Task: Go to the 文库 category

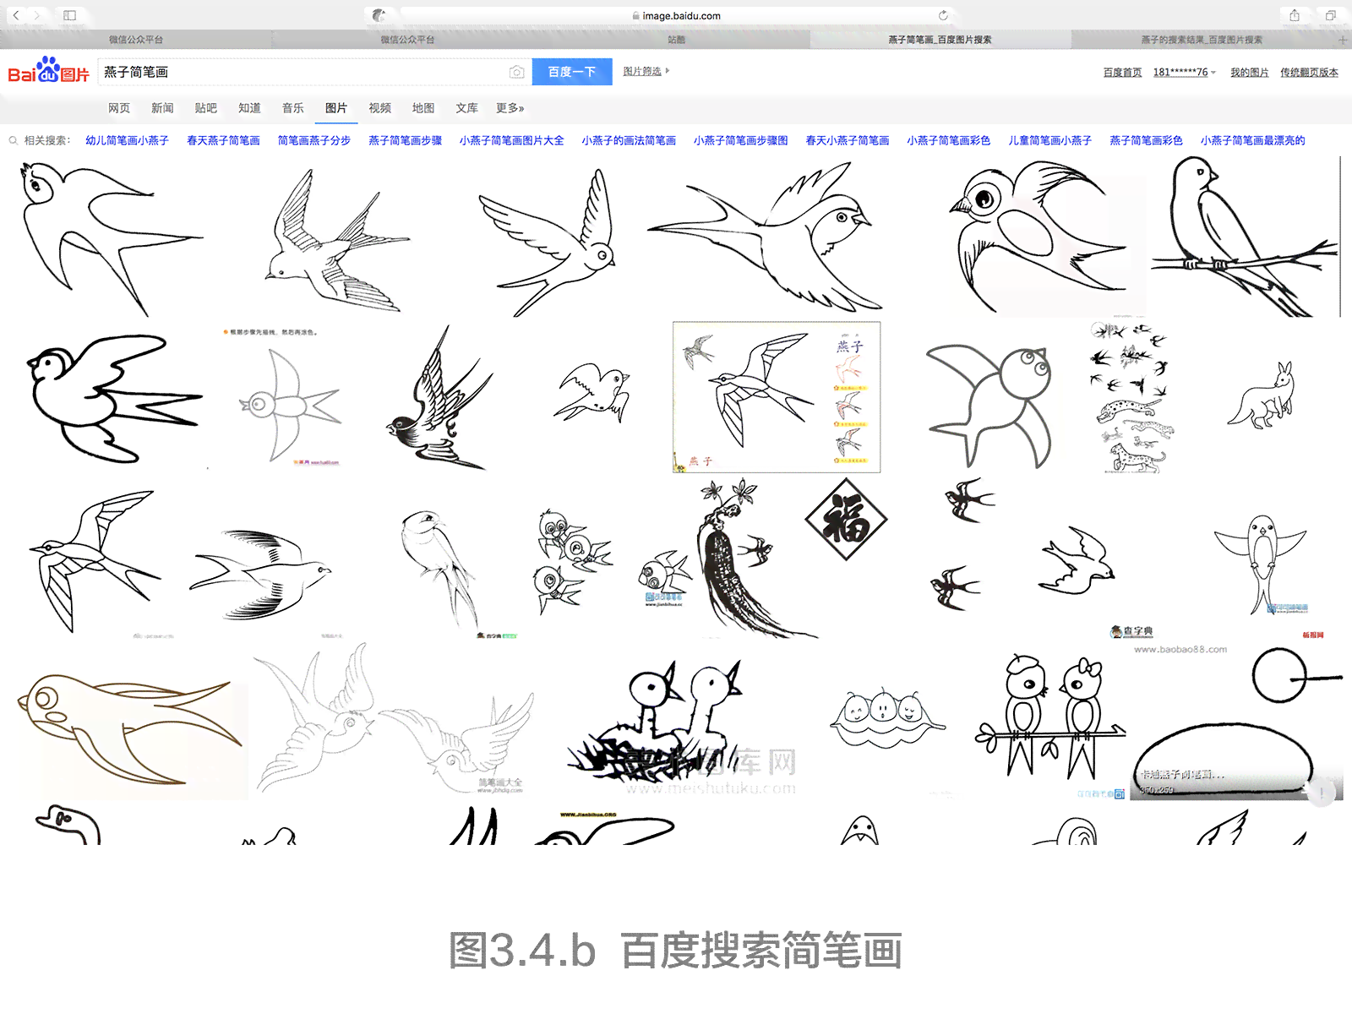Action: pos(466,108)
